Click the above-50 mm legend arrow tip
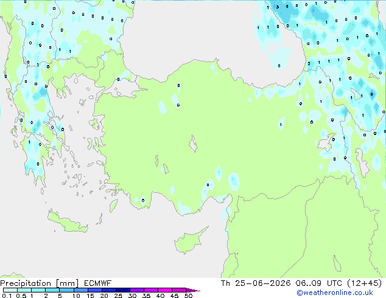Screen dimensions: 386x298 coord(193,290)
